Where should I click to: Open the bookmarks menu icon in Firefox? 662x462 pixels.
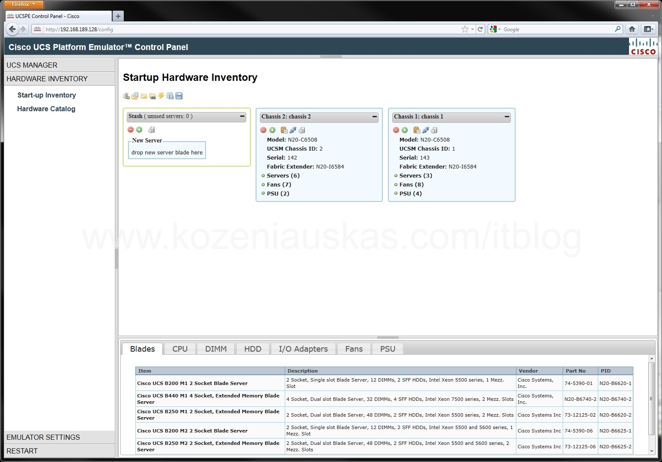[x=649, y=29]
